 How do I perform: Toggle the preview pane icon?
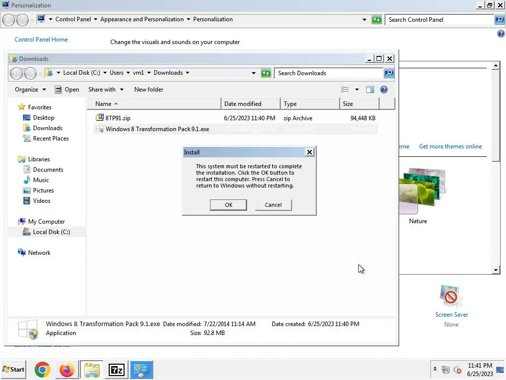[x=370, y=90]
